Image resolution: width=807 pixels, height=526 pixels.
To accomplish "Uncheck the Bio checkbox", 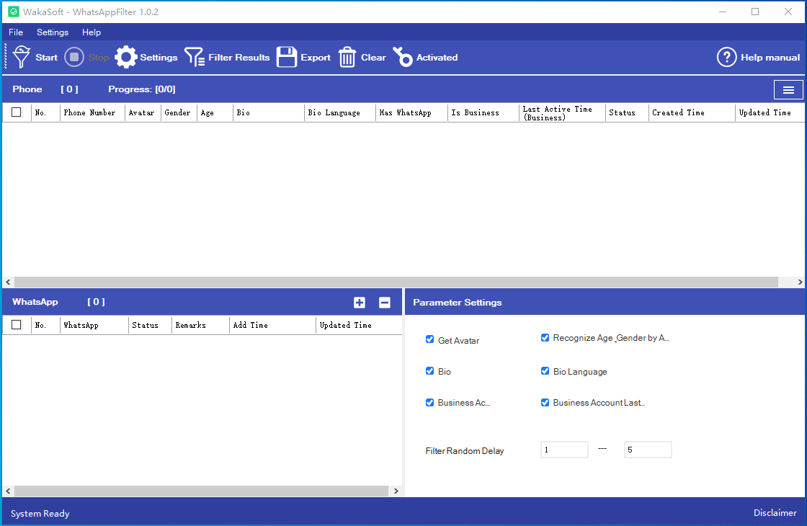I will coord(429,371).
